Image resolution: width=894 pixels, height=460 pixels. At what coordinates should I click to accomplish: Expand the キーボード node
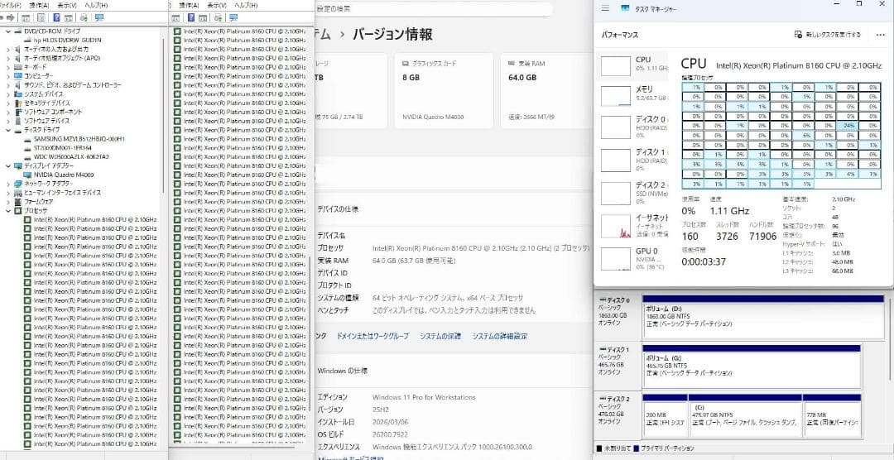coord(8,67)
